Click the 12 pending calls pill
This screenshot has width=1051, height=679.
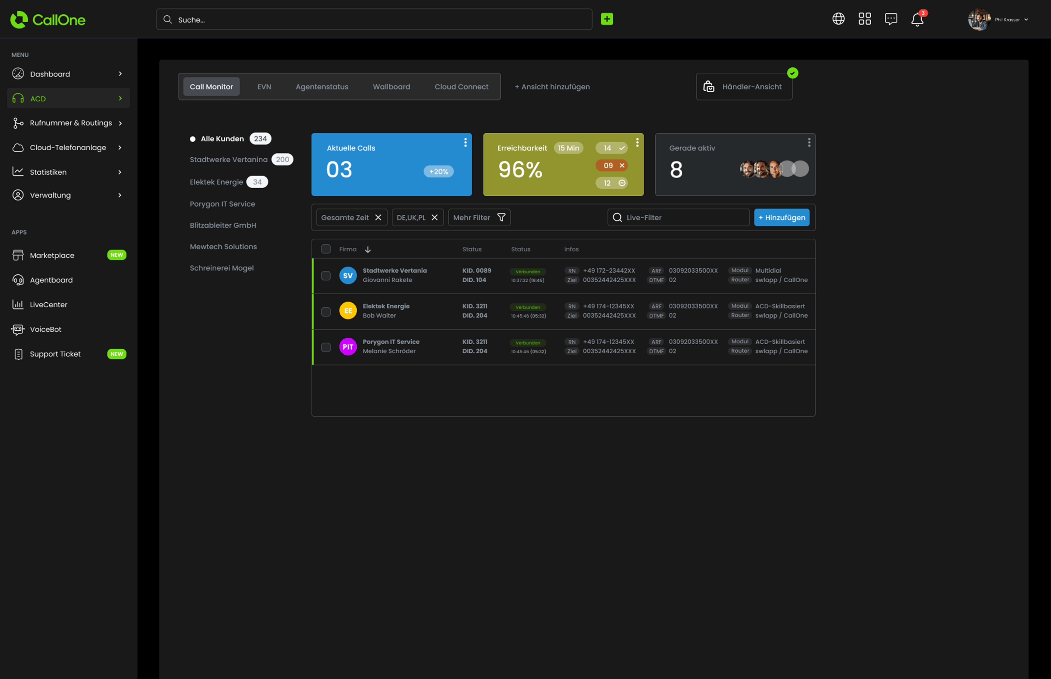(x=612, y=183)
